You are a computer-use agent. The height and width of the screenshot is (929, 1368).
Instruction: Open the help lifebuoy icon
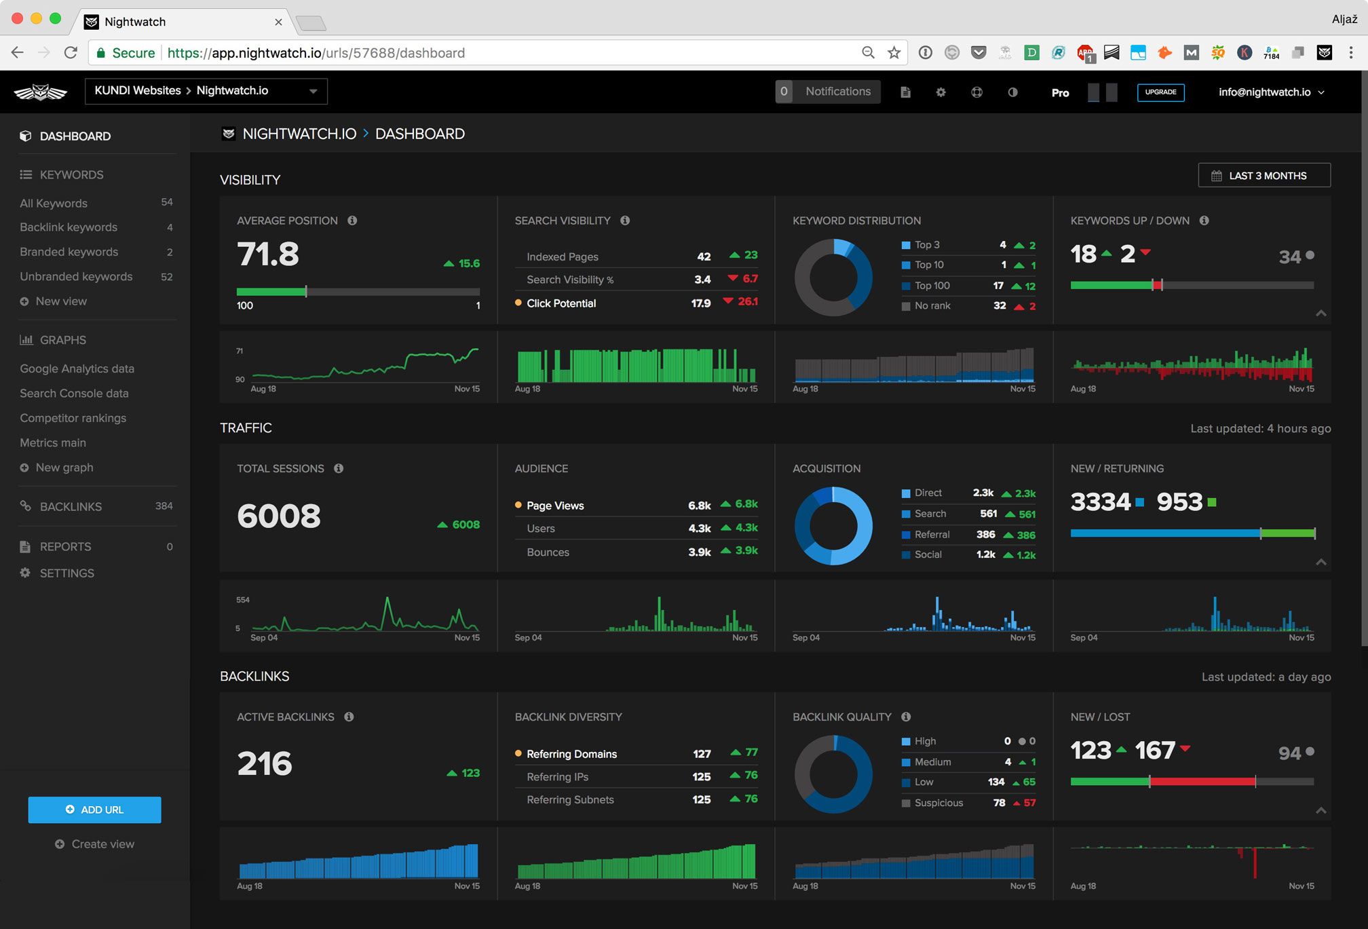coord(977,92)
